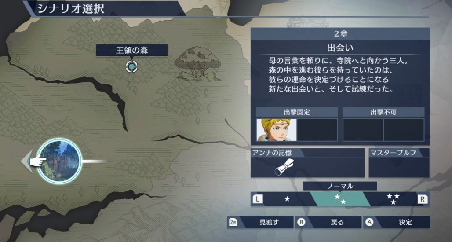Image resolution: width=452 pixels, height=242 pixels.
Task: Select the scroll icon under アンナの記憶
Action: point(284,167)
